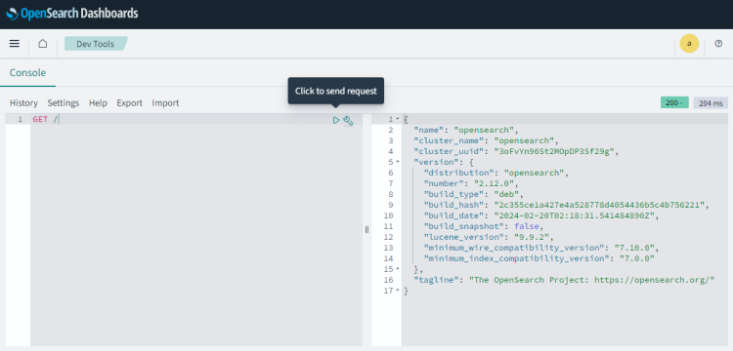Click the OpenSearch Dashboards logo
Image resolution: width=733 pixels, height=351 pixels.
tap(72, 13)
